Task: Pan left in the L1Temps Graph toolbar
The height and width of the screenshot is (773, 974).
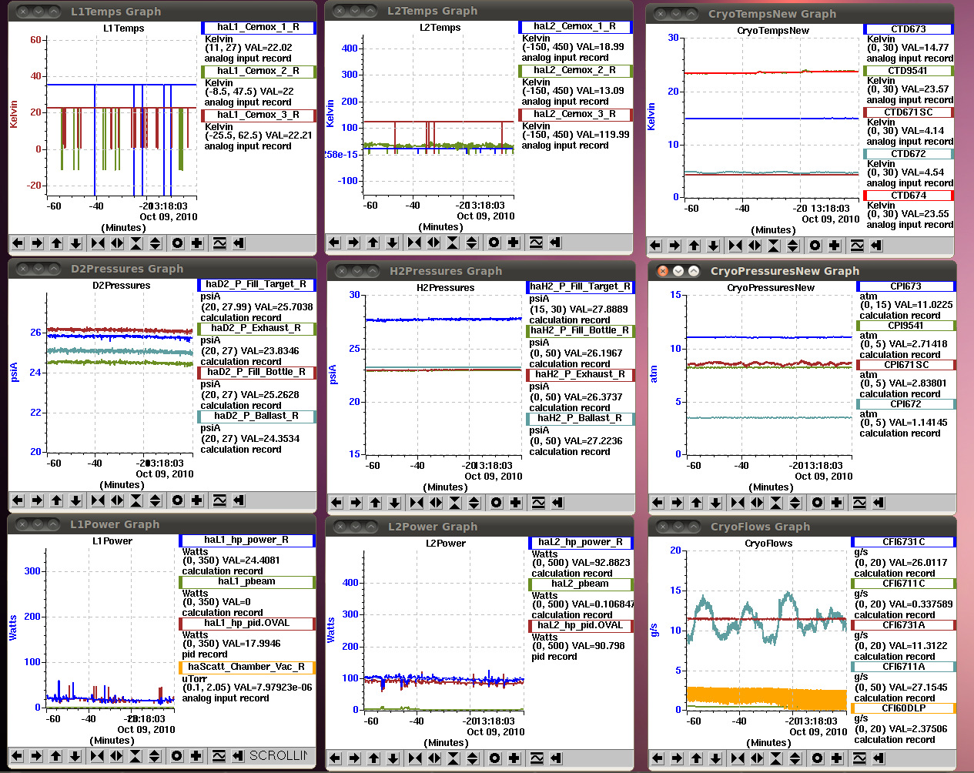Action: pyautogui.click(x=18, y=243)
